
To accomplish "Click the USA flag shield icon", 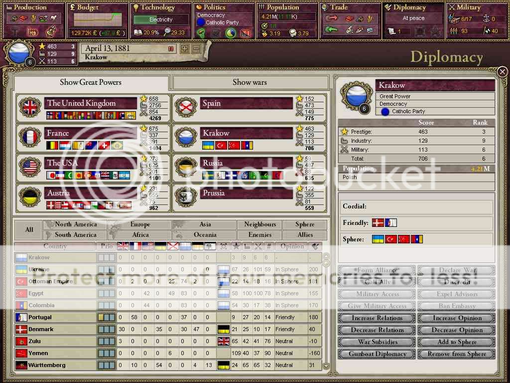I will (x=29, y=167).
